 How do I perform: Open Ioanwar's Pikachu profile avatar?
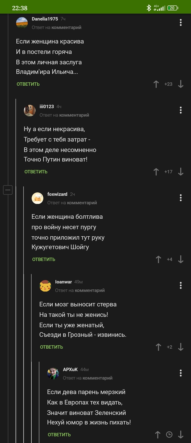coord(46,285)
